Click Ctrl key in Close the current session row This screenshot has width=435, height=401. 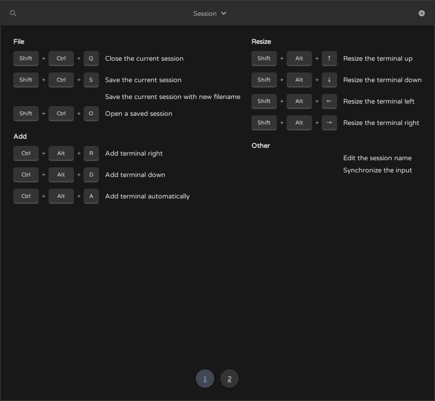61,58
